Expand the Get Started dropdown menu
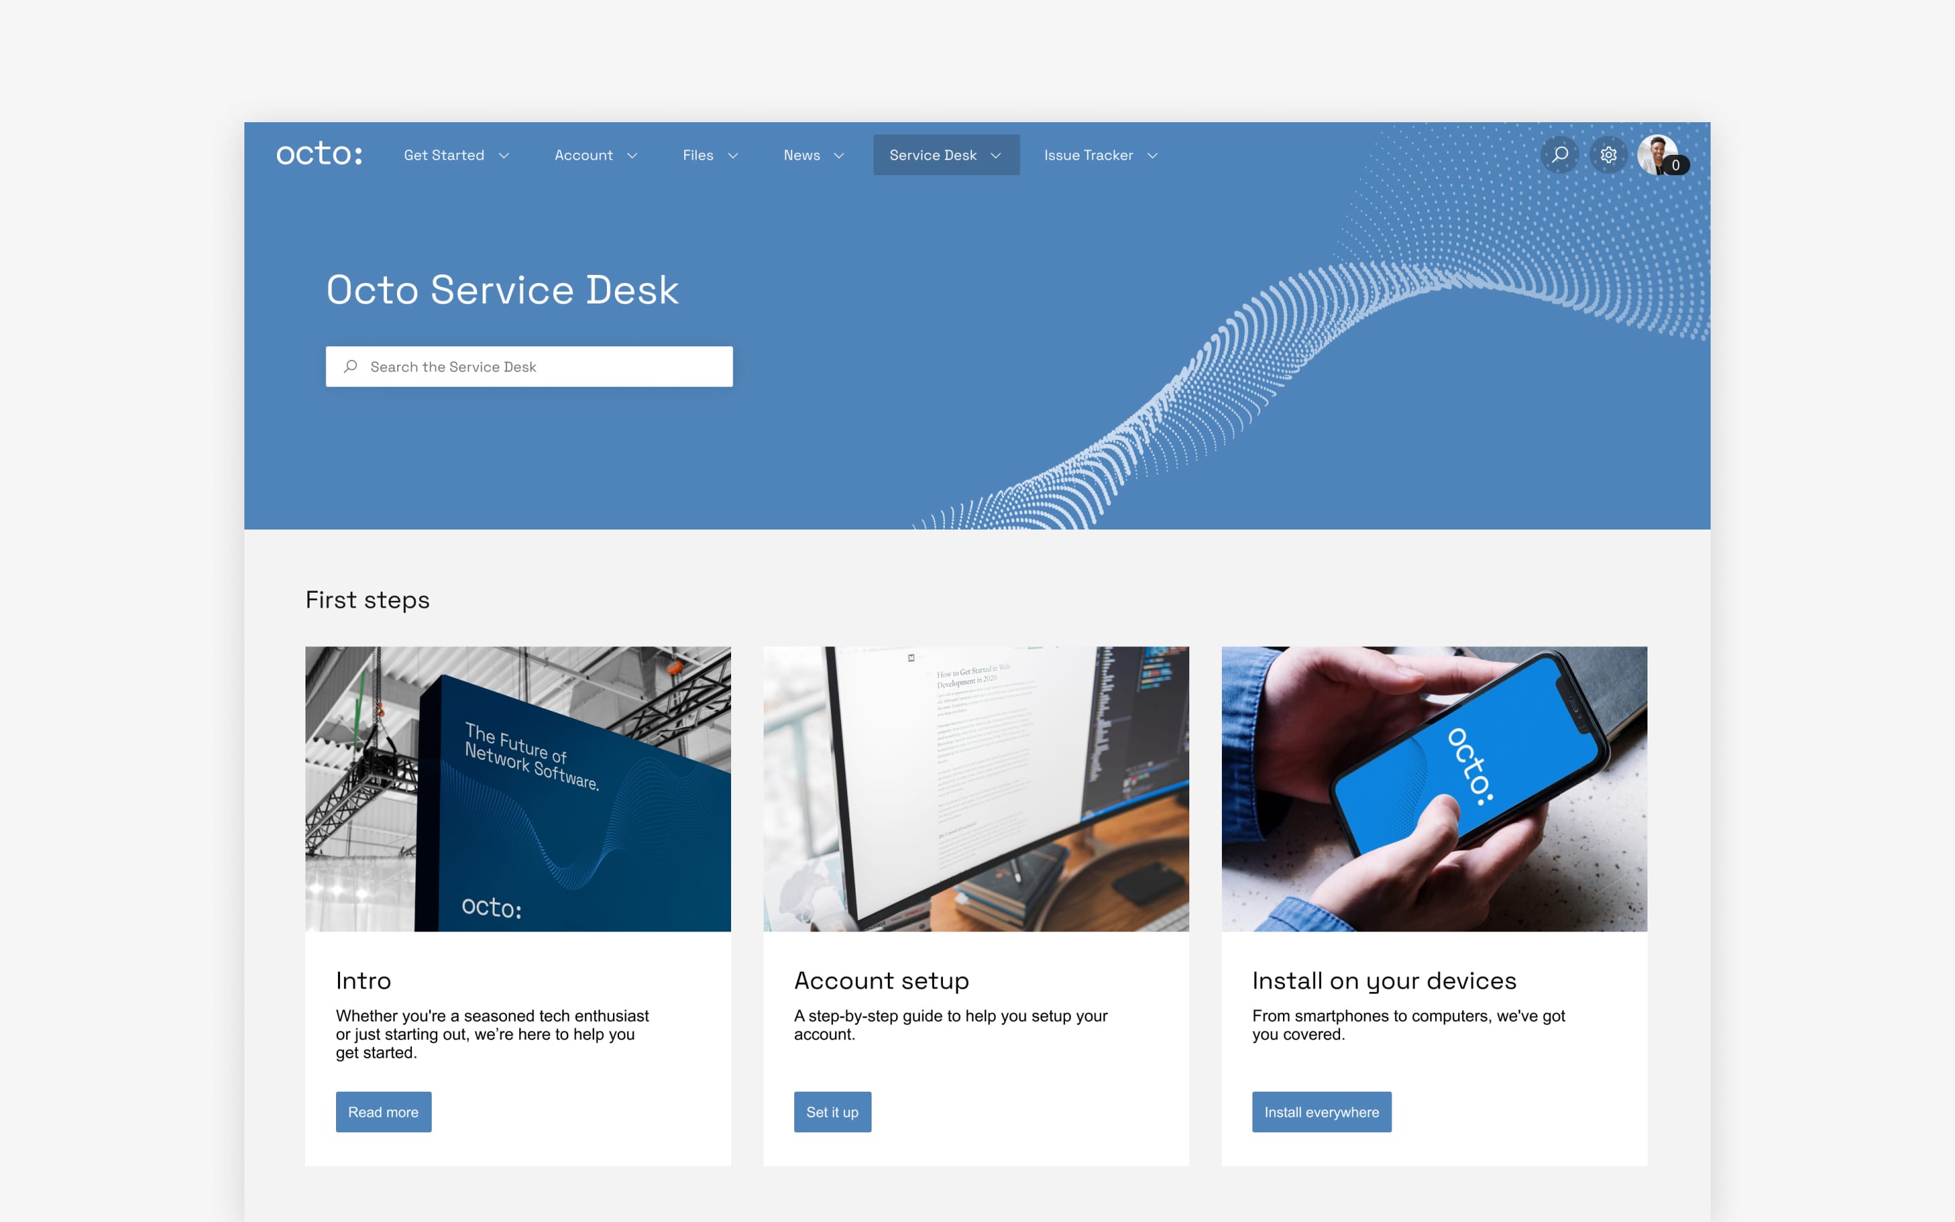 click(x=455, y=155)
